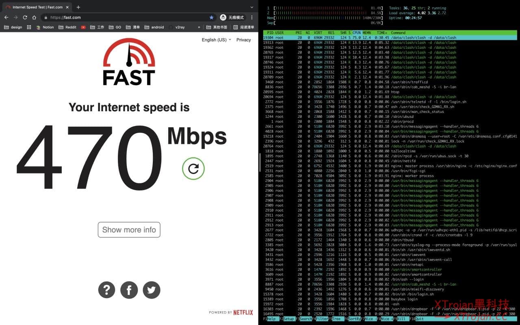Screen dimensions: 520x325
Task: Sort htop by the CPU% column header
Action: [x=357, y=32]
